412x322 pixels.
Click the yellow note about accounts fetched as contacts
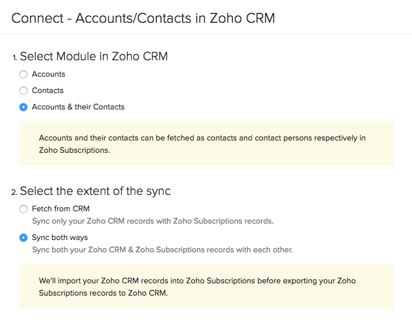[x=207, y=144]
